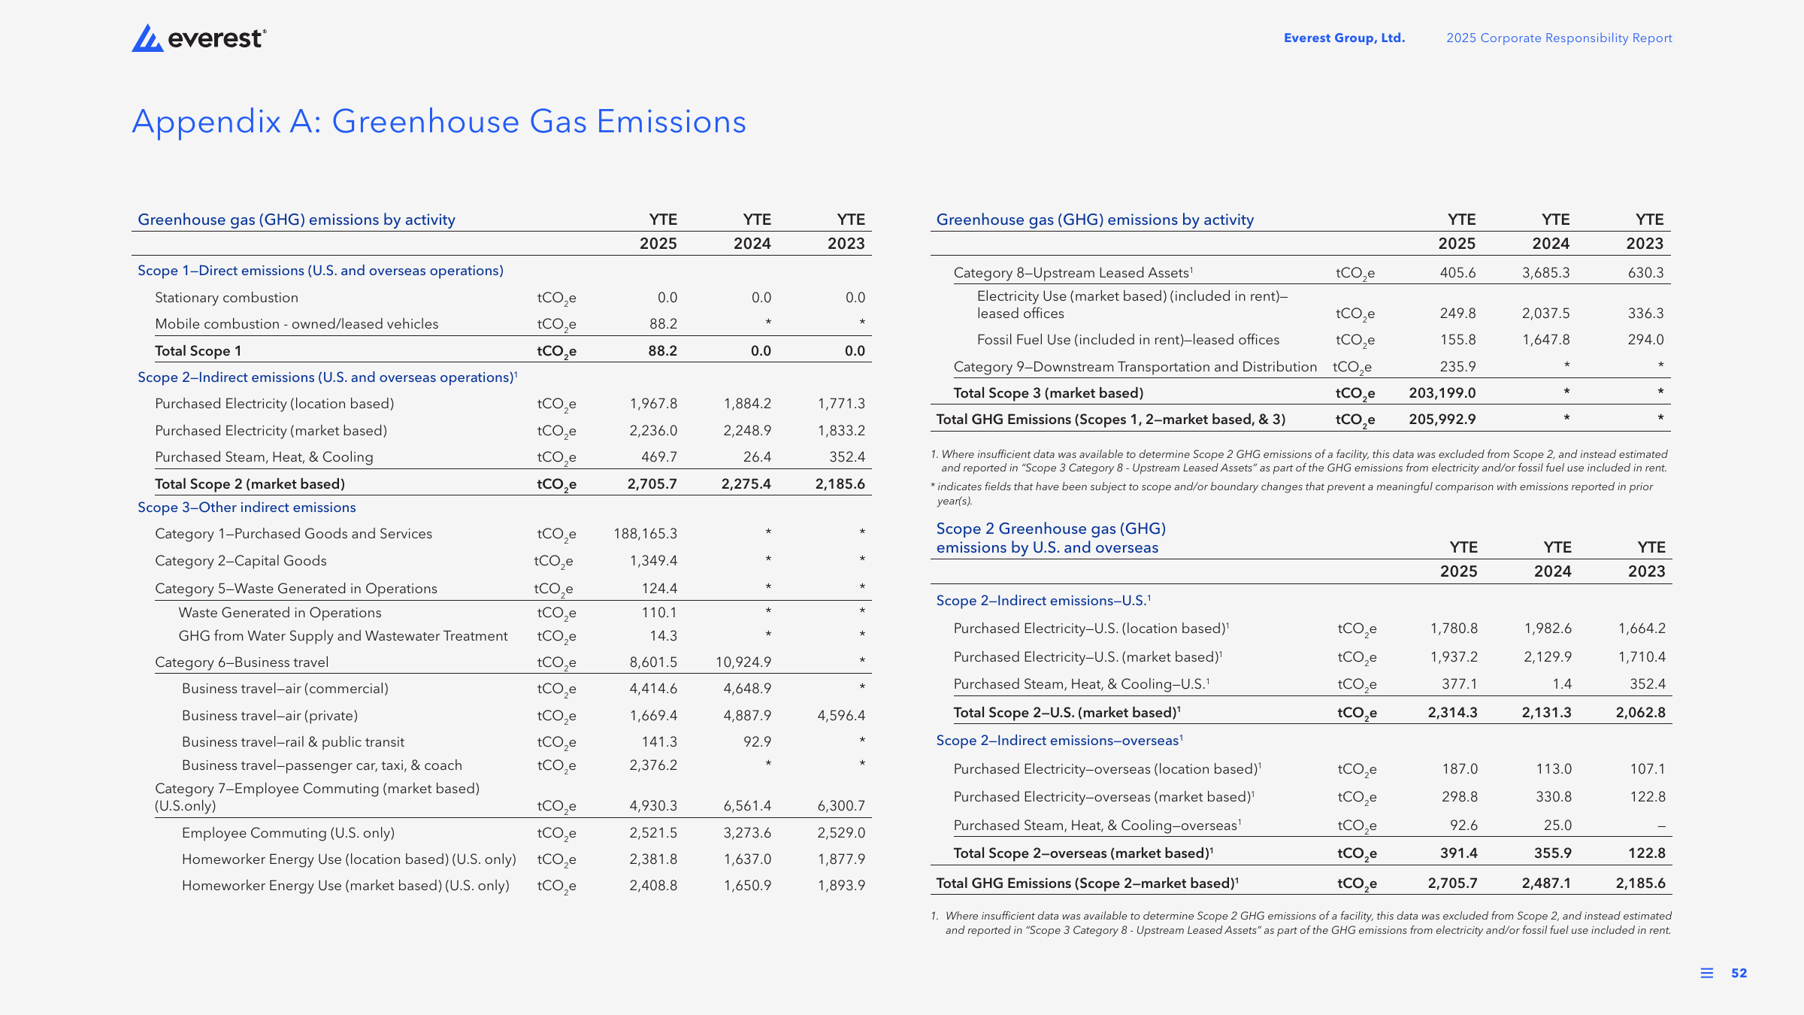Screen dimensions: 1804x1015
Task: Click the Scope 2–Indirect emissions U.S. and overseas operations heading
Action: point(327,377)
